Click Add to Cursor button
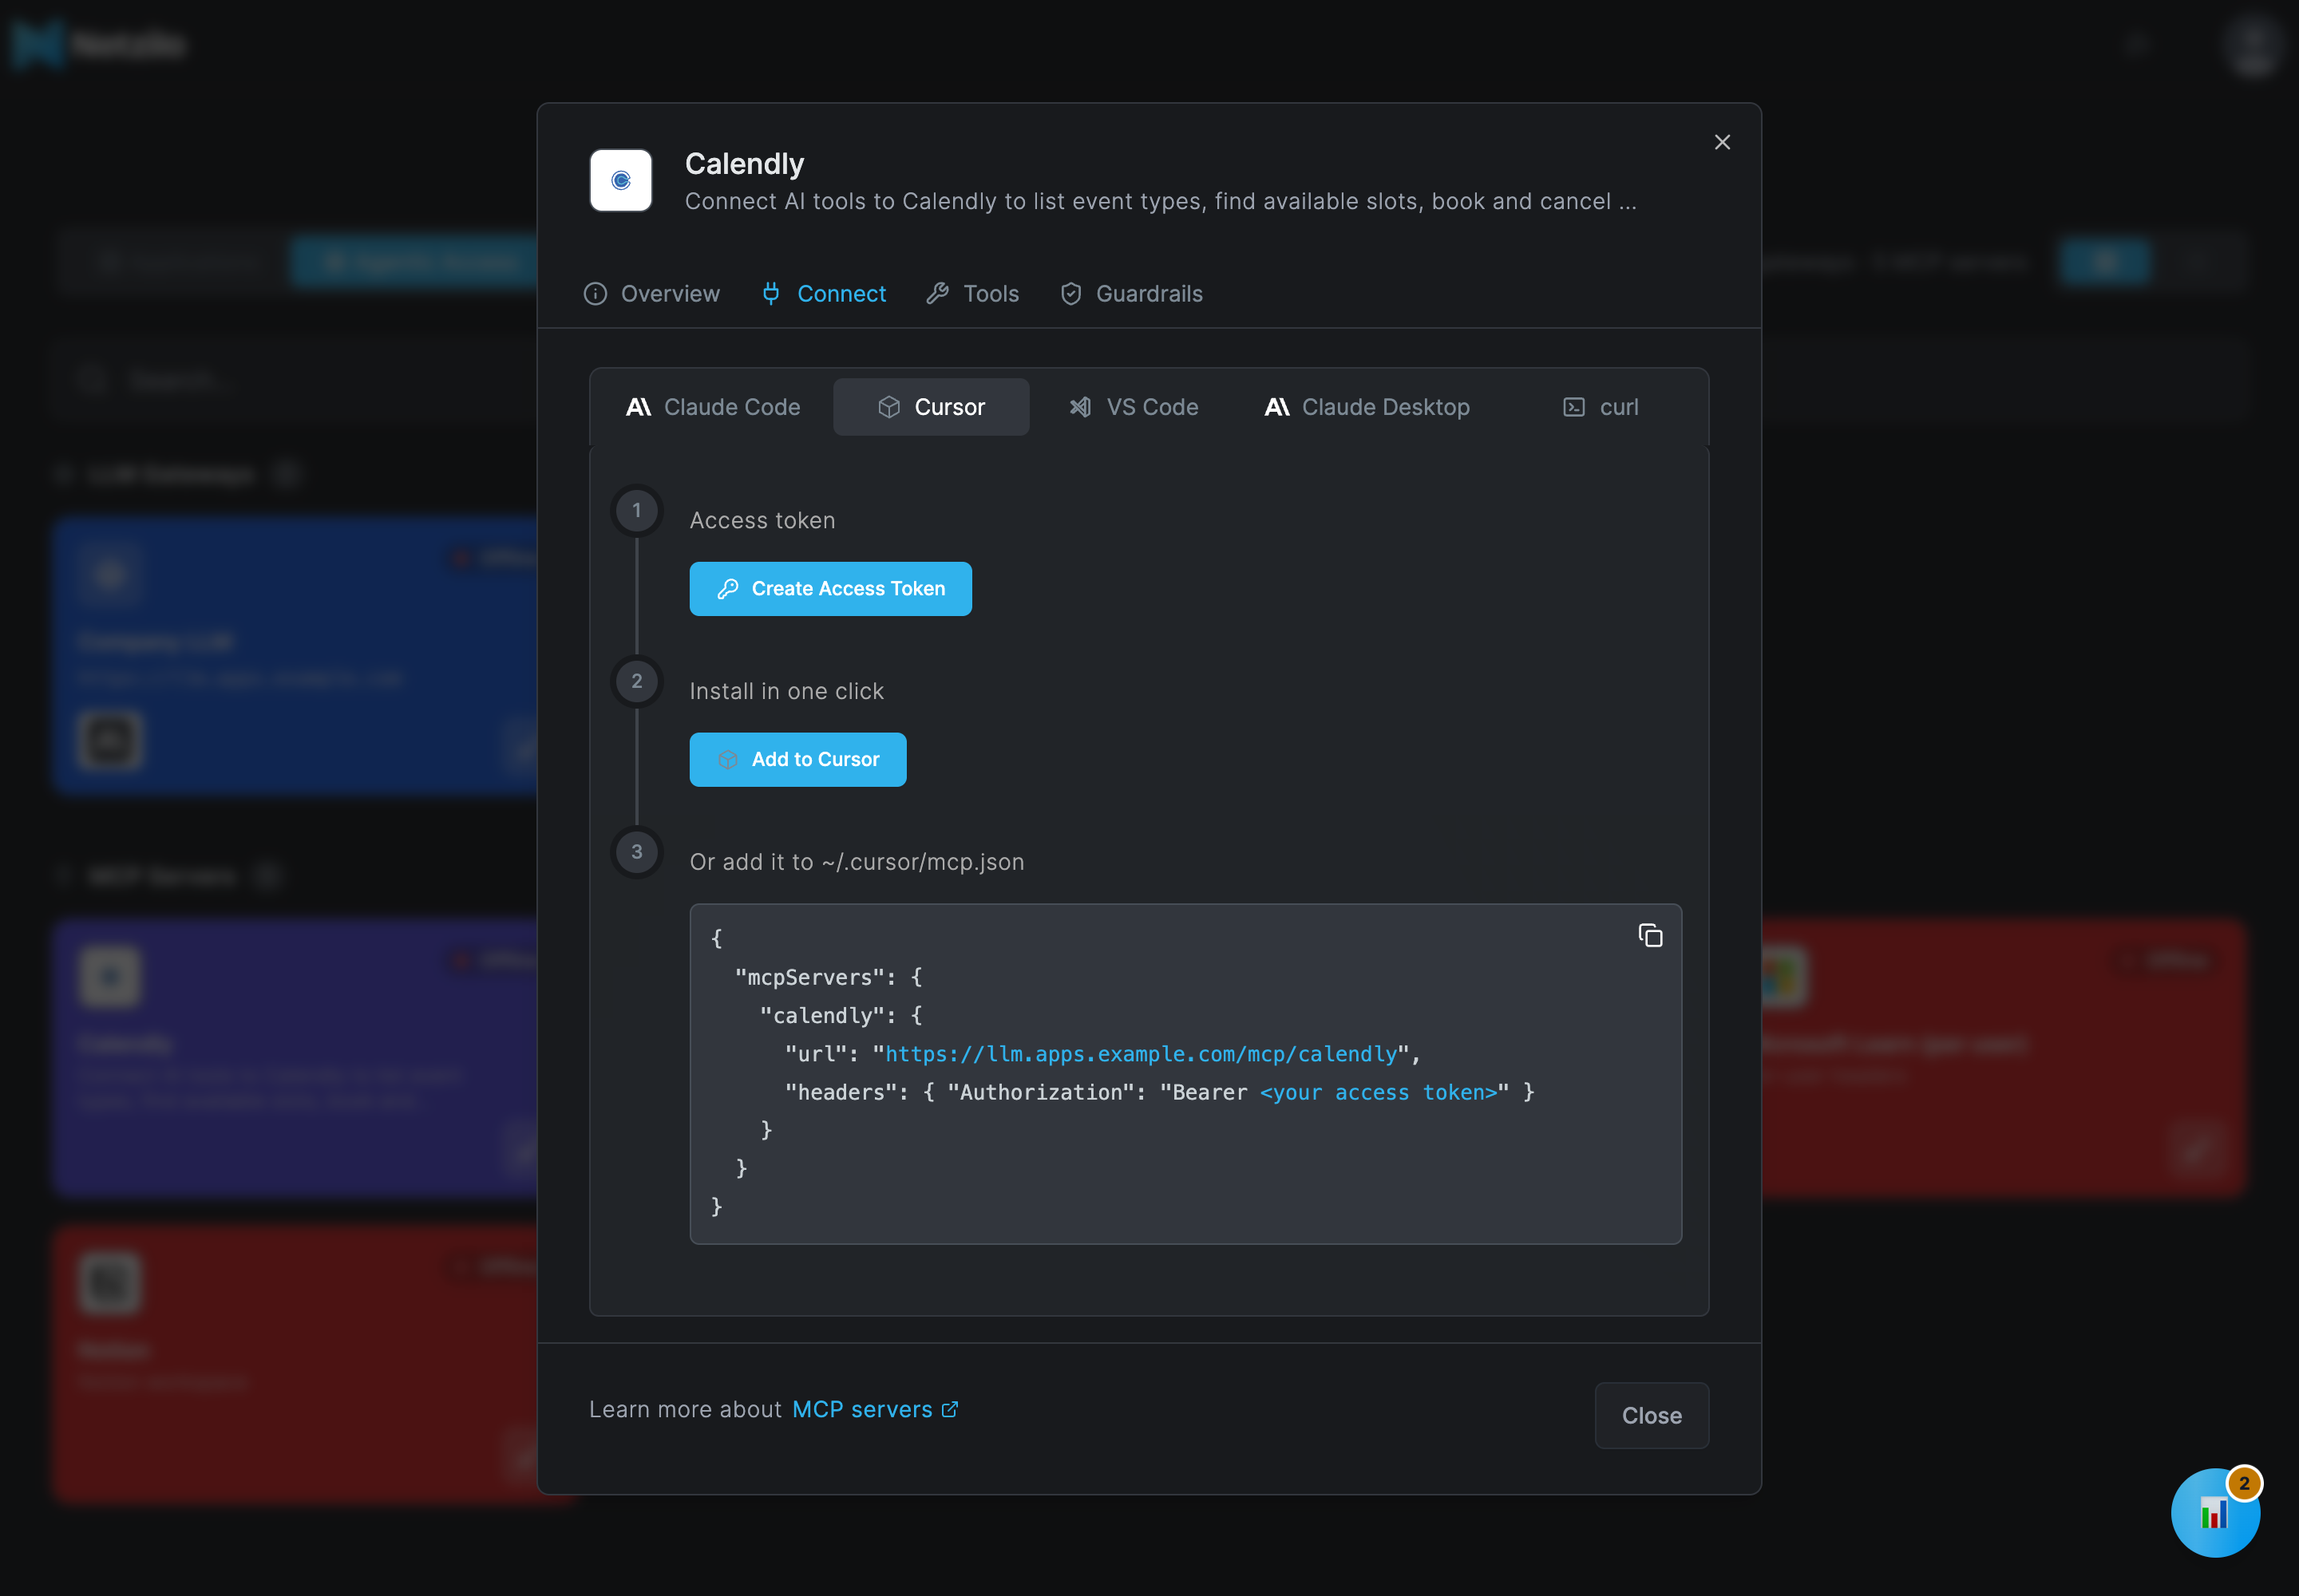The height and width of the screenshot is (1596, 2299). point(797,759)
